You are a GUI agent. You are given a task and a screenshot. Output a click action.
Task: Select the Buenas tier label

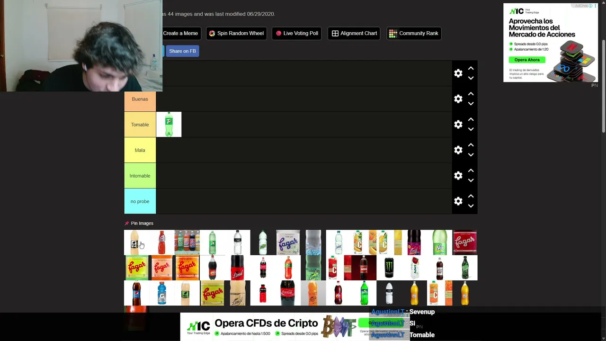pos(140,99)
